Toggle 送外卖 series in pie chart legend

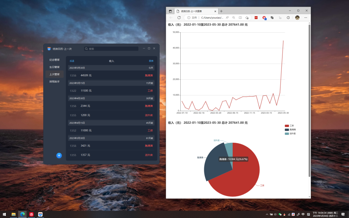290,134
